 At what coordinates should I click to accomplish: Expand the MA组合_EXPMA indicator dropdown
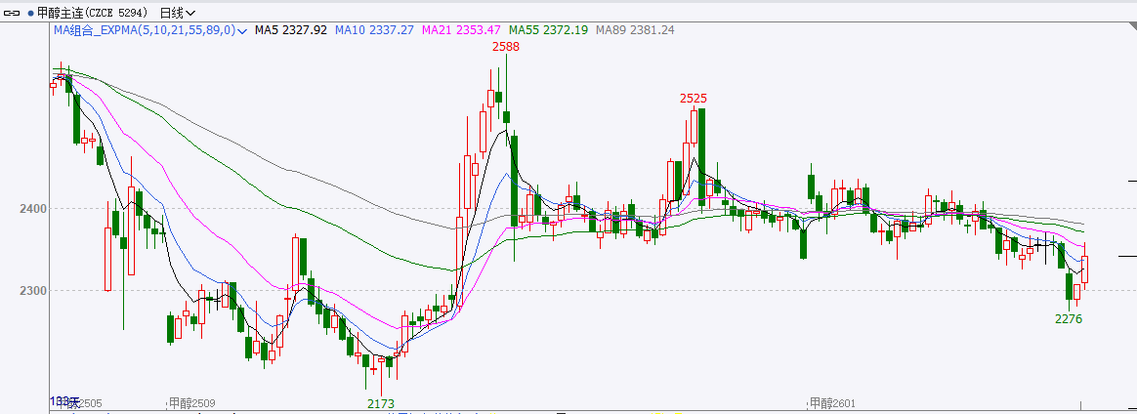(242, 30)
